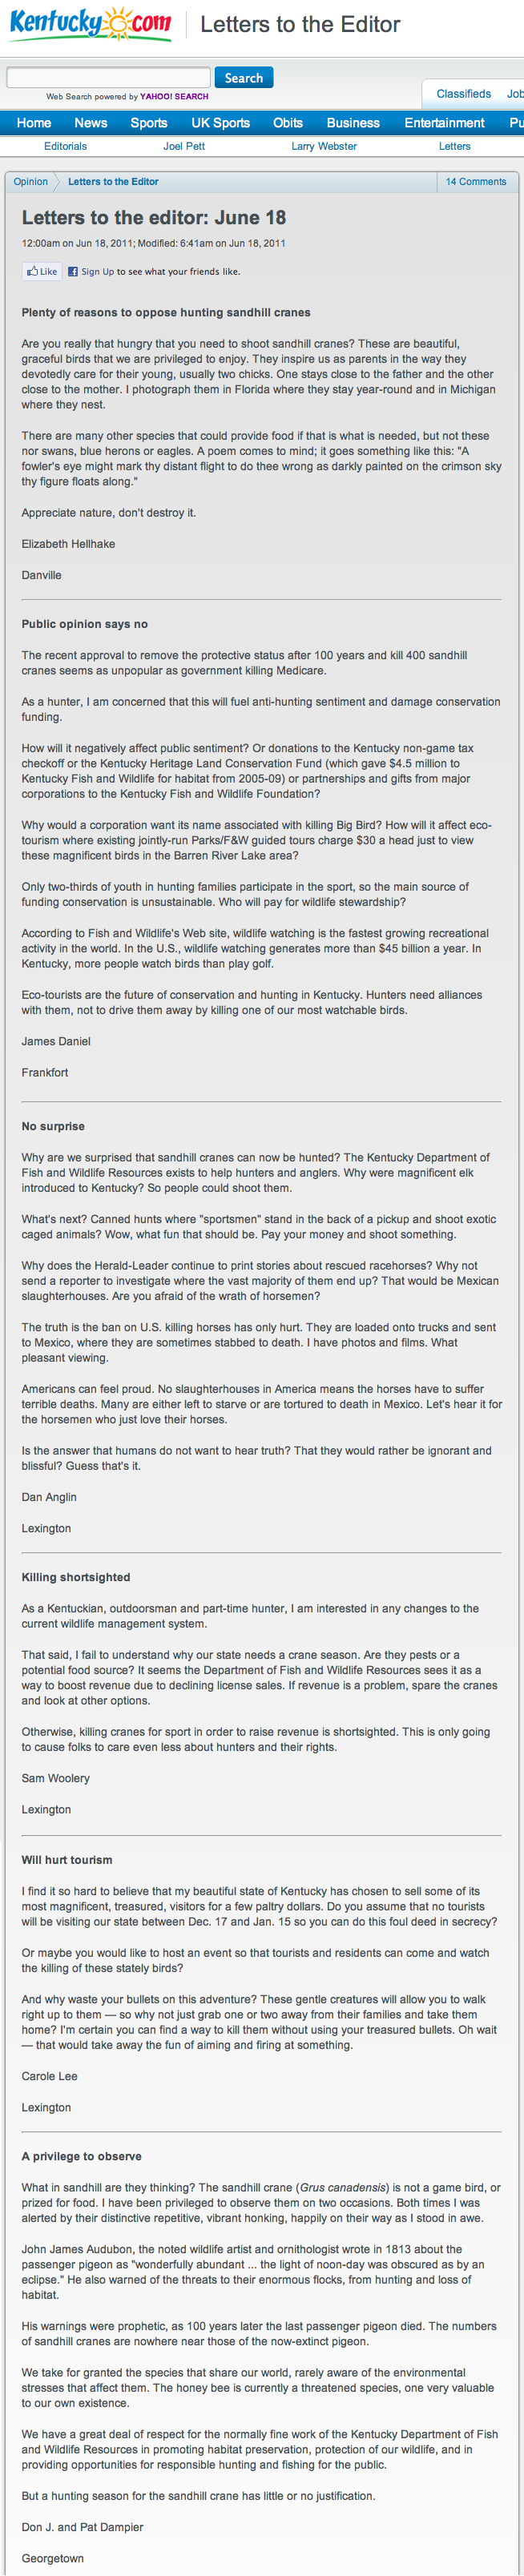Open the Home navigation tab
This screenshot has width=524, height=2576.
click(34, 123)
